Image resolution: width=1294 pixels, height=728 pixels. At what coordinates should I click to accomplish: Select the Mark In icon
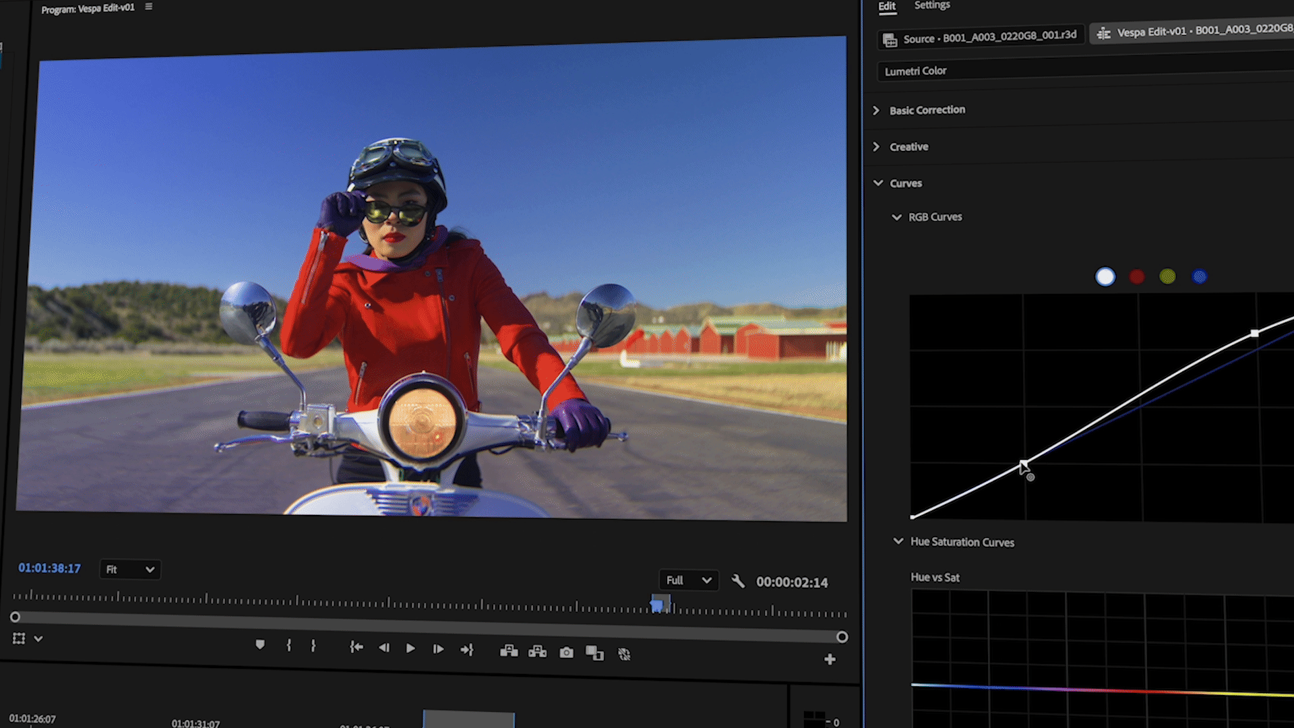pos(288,648)
